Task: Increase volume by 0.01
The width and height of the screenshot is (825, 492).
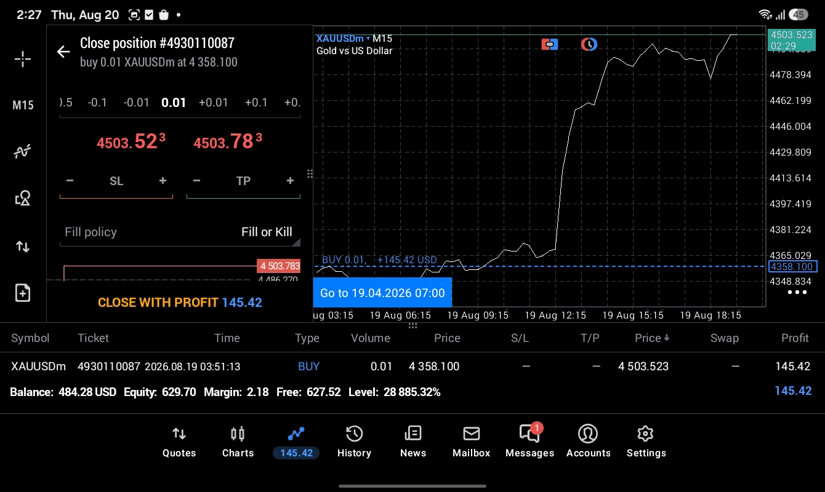Action: [213, 102]
